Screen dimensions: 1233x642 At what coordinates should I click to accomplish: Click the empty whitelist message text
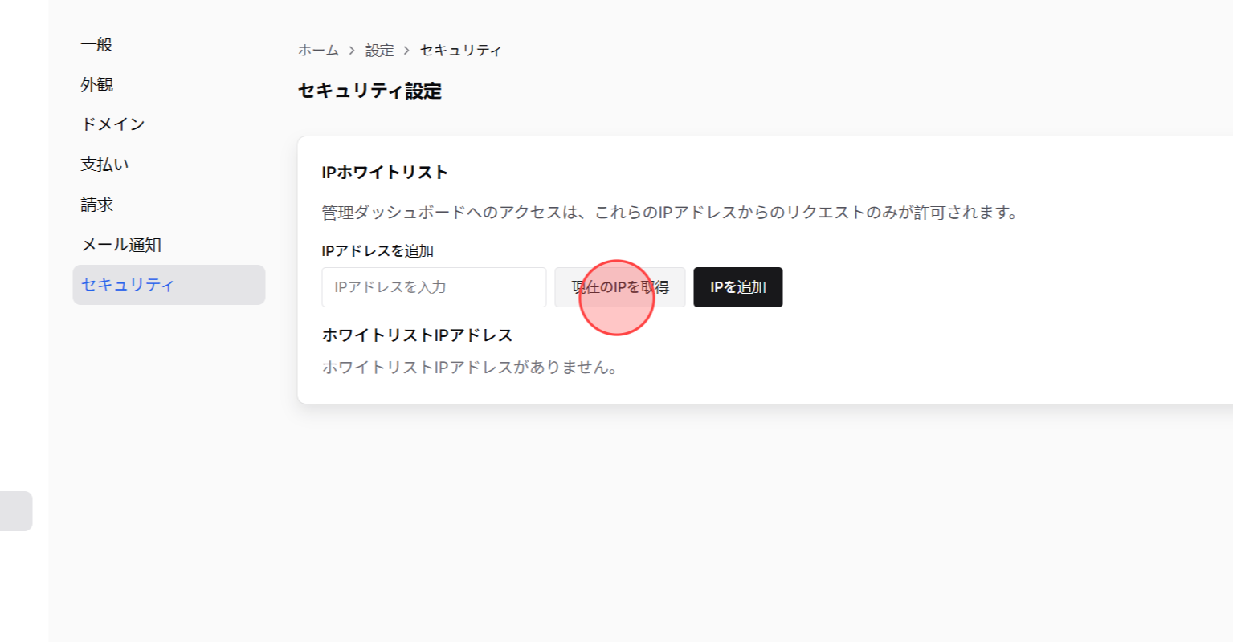(x=469, y=368)
